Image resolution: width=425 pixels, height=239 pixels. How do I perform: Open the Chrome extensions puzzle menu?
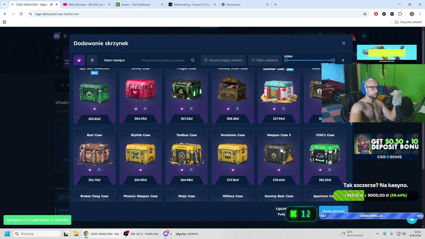400,14
